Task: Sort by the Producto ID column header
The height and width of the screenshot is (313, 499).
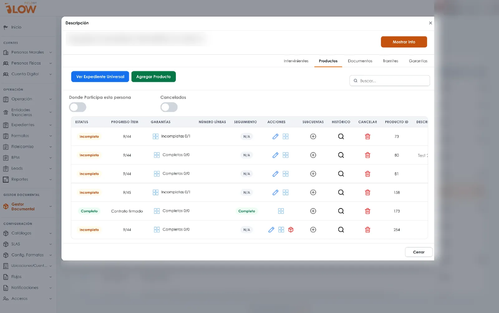Action: pyautogui.click(x=396, y=122)
